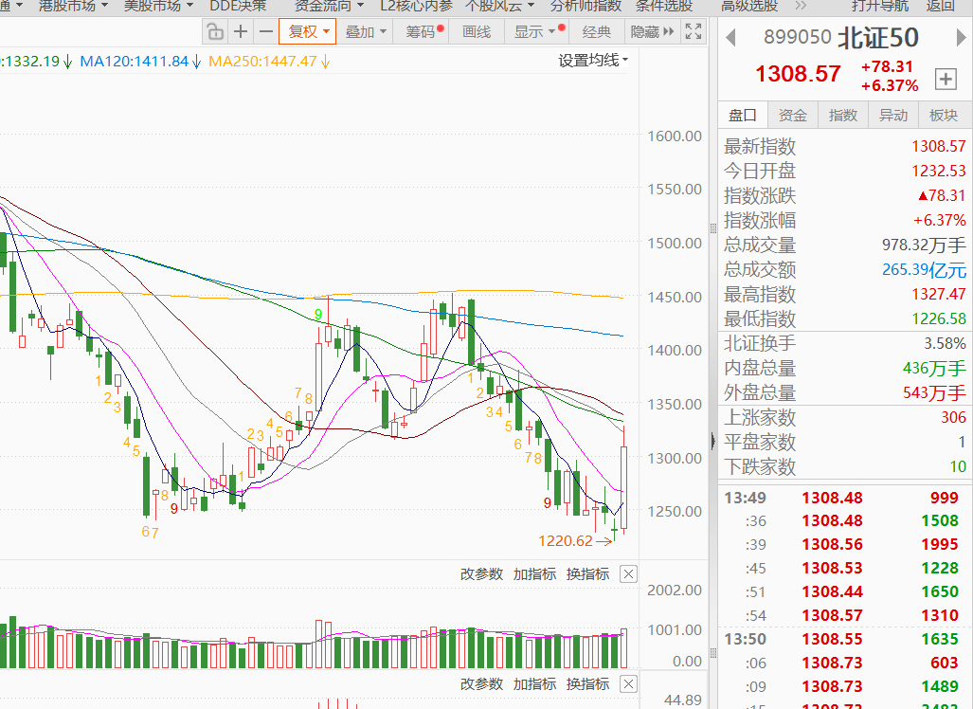This screenshot has height=709, width=973.
Task: Click 改参数 on lower indicator panel
Action: [481, 683]
